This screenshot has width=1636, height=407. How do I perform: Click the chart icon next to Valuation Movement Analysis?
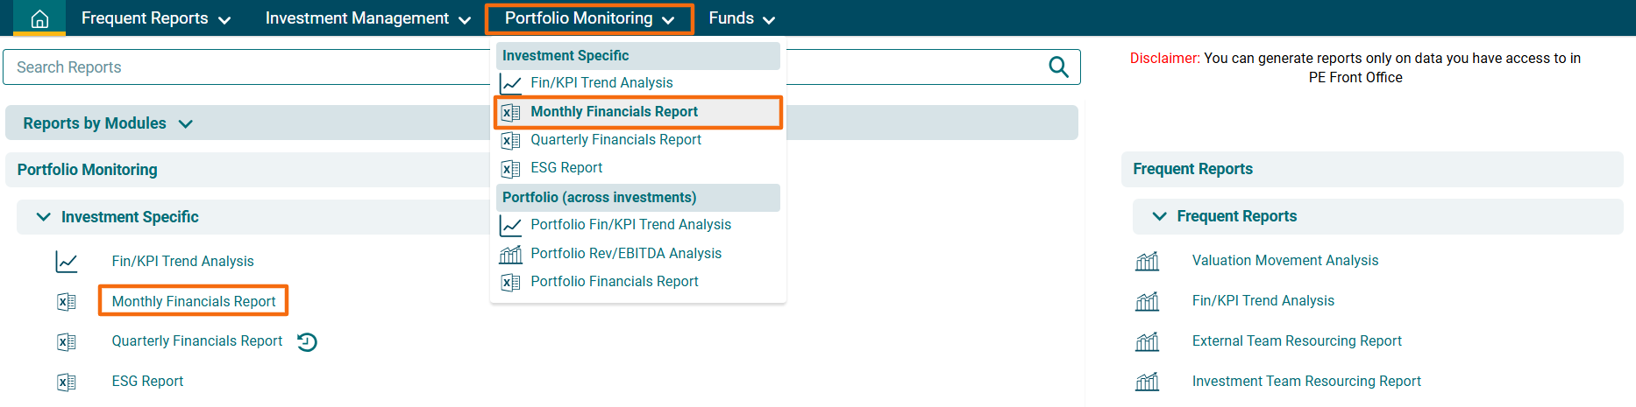pos(1147,261)
